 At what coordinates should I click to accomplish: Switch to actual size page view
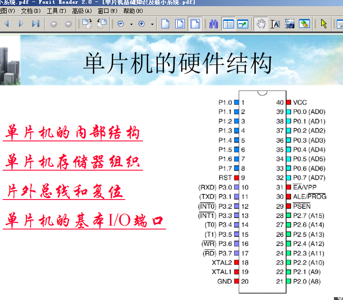point(165,24)
